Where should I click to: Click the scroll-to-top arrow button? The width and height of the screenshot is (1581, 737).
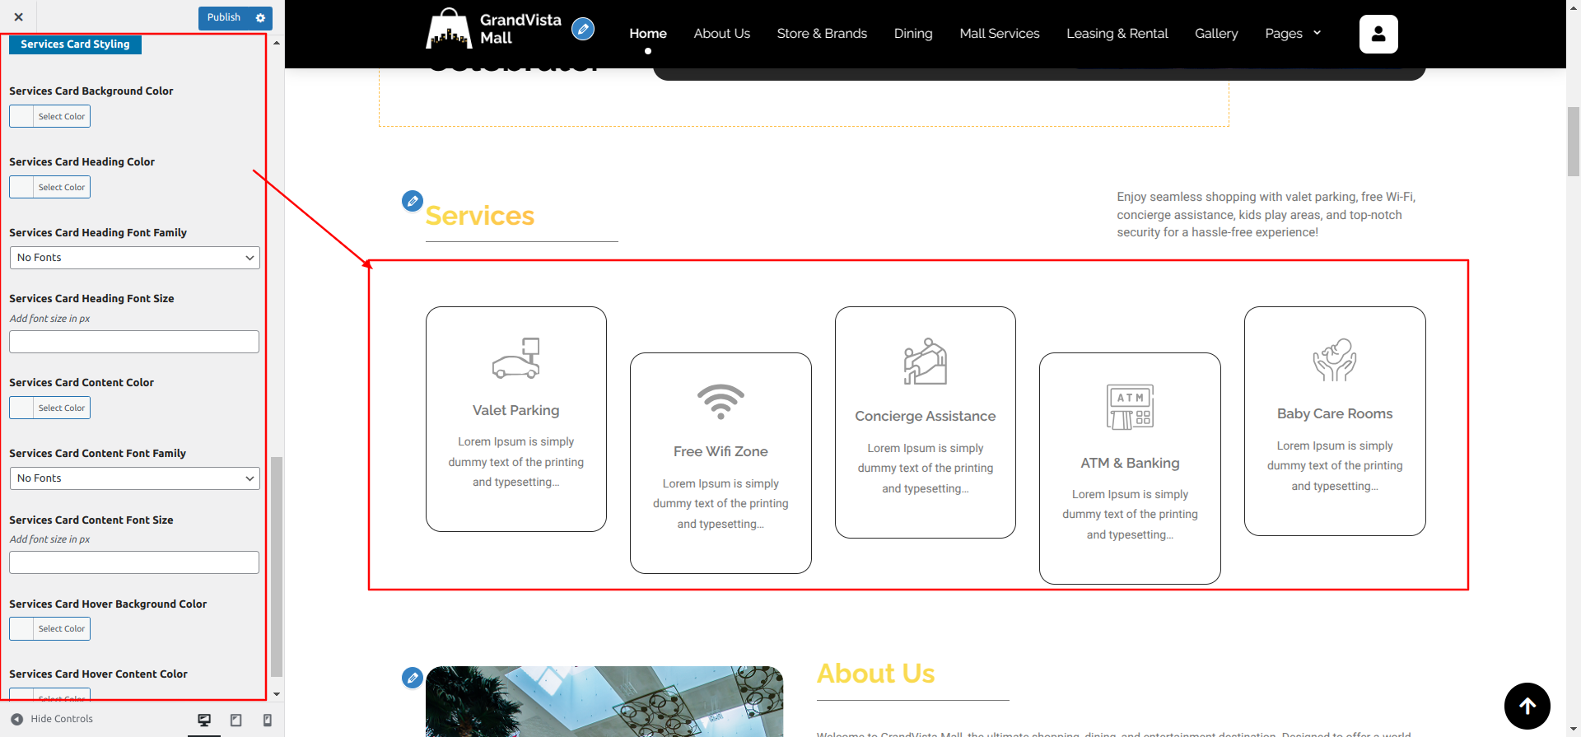[1527, 706]
